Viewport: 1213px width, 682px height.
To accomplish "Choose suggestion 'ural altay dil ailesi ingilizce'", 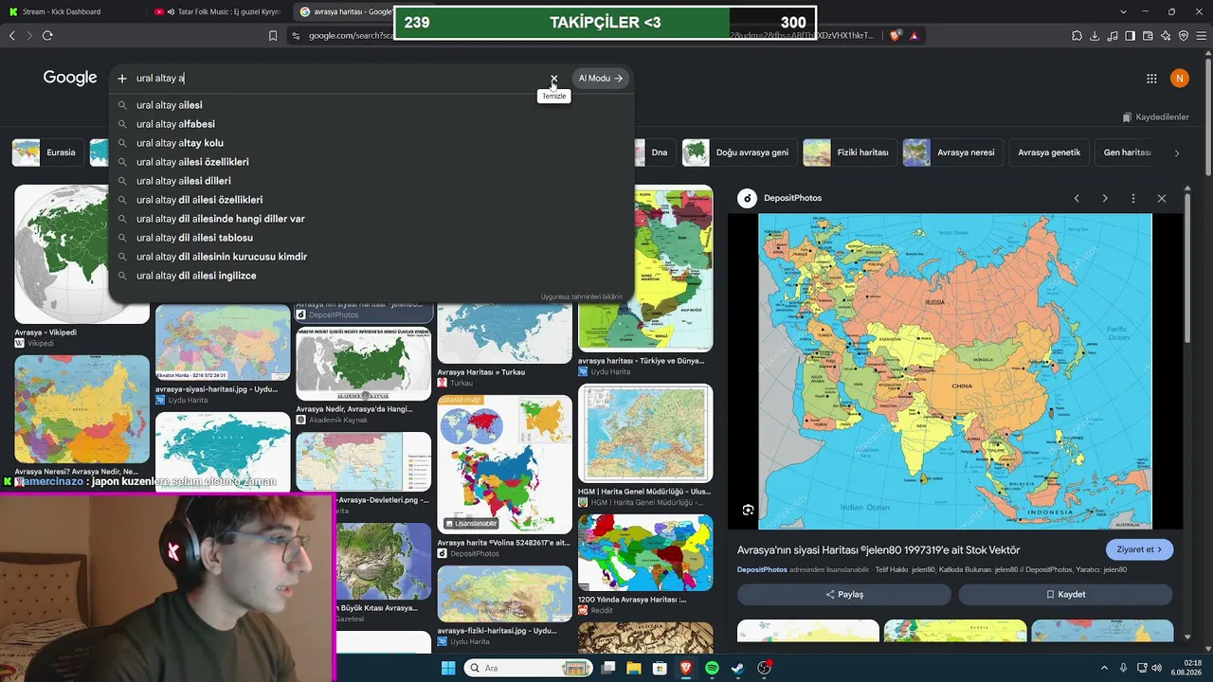I will pyautogui.click(x=371, y=276).
